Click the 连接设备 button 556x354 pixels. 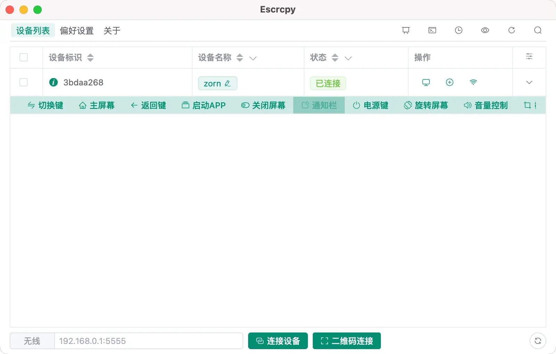click(278, 341)
